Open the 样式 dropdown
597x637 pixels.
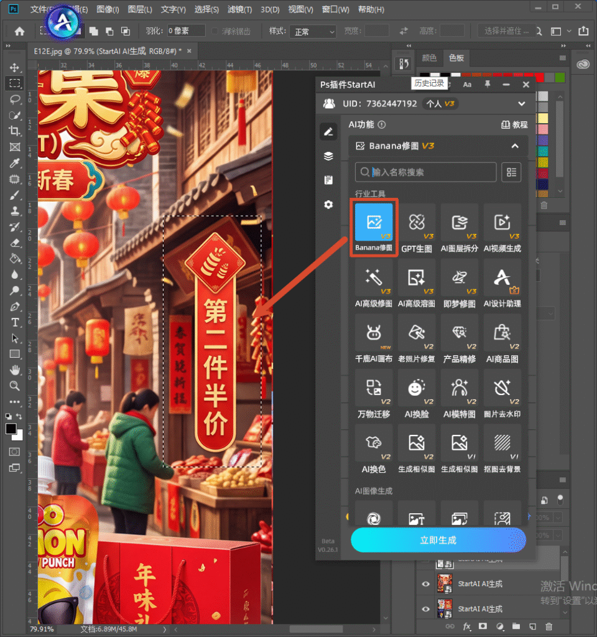tap(313, 31)
